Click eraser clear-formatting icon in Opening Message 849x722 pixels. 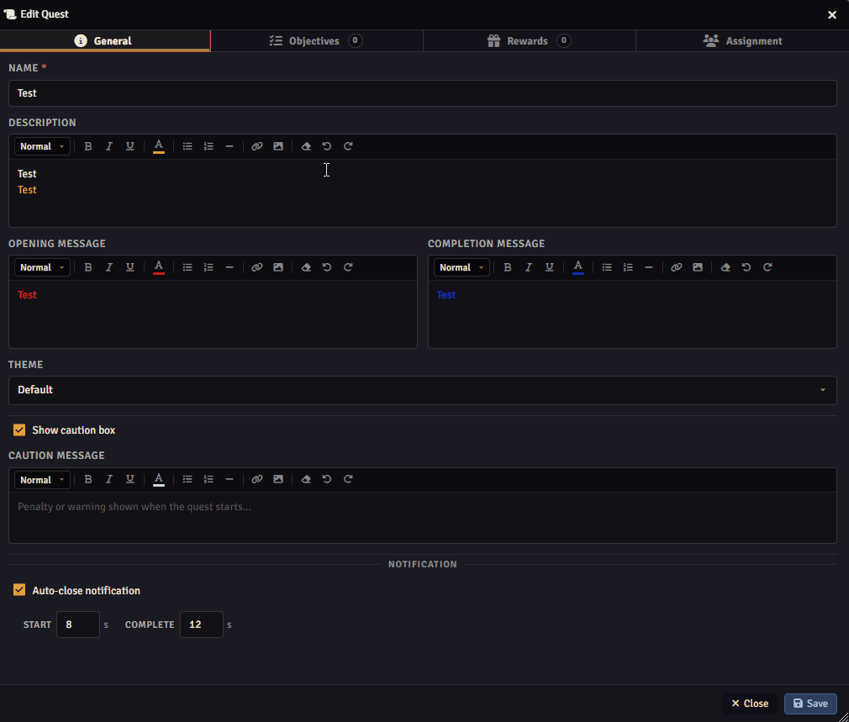tap(306, 267)
